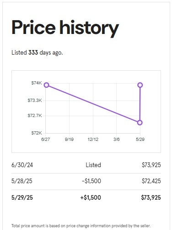This screenshot has height=230, width=172.
Task: Click the bold $73,925 current price
Action: pyautogui.click(x=151, y=197)
